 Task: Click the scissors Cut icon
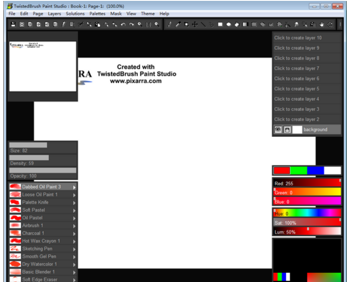tap(81, 24)
